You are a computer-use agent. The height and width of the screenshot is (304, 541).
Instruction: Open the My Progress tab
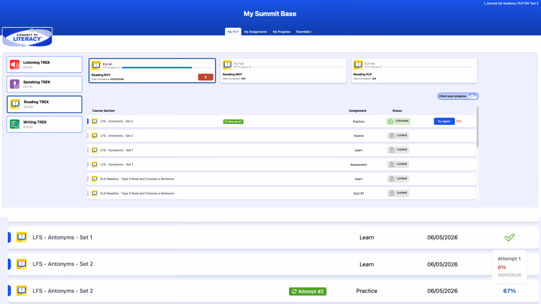tap(282, 32)
